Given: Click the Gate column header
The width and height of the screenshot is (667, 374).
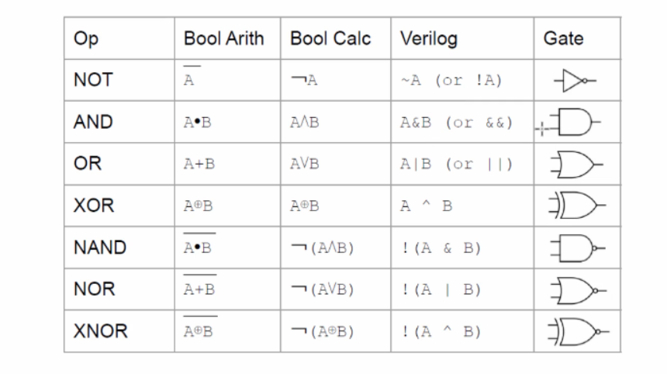Looking at the screenshot, I should 563,39.
